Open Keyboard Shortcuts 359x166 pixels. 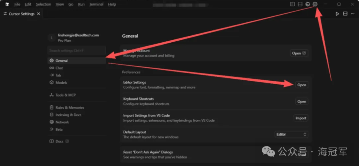[301, 102]
